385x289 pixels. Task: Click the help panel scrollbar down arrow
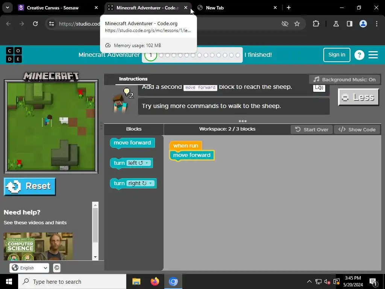pyautogui.click(x=95, y=257)
